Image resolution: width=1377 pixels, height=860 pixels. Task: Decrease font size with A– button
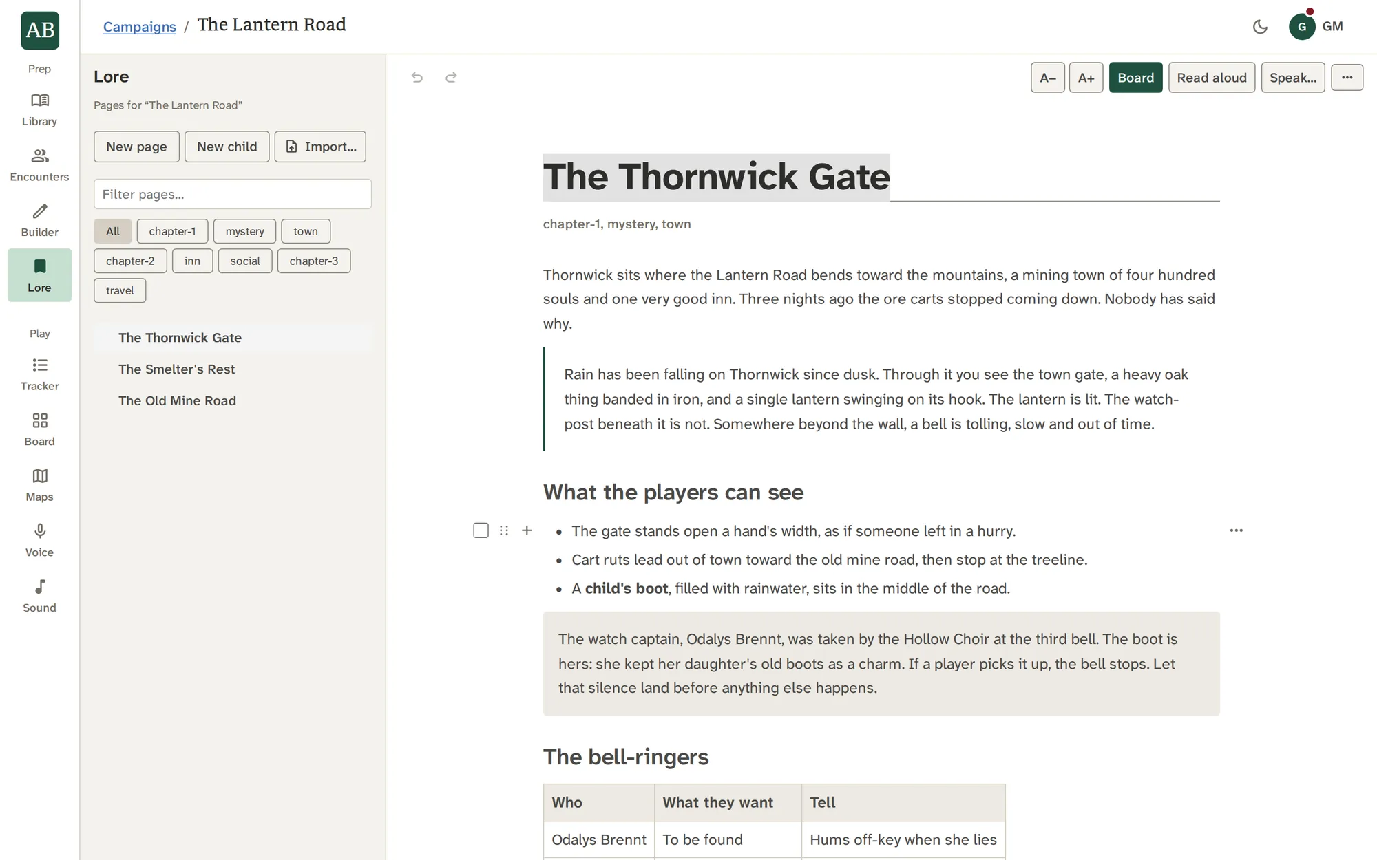[1047, 78]
